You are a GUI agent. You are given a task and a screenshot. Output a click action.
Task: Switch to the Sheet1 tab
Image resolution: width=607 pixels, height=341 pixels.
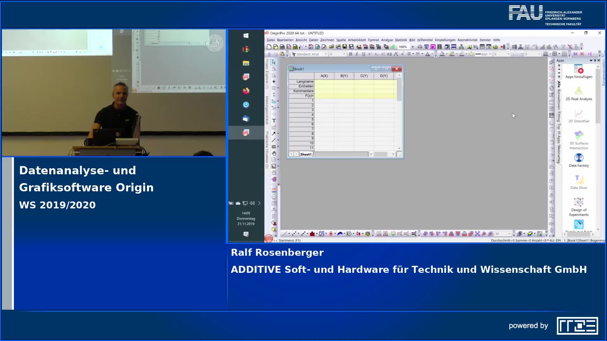click(x=306, y=154)
